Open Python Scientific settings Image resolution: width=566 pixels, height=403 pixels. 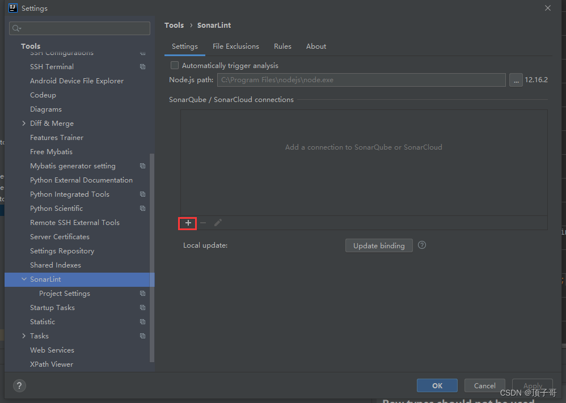(56, 209)
